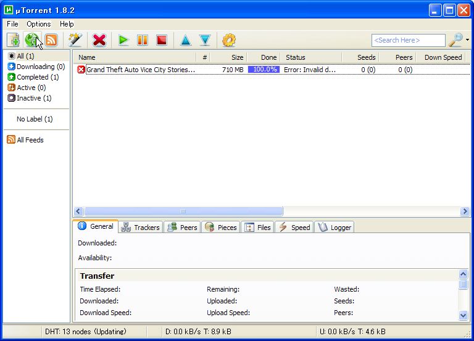Sort by the # column header
The image size is (474, 341).
coord(203,57)
